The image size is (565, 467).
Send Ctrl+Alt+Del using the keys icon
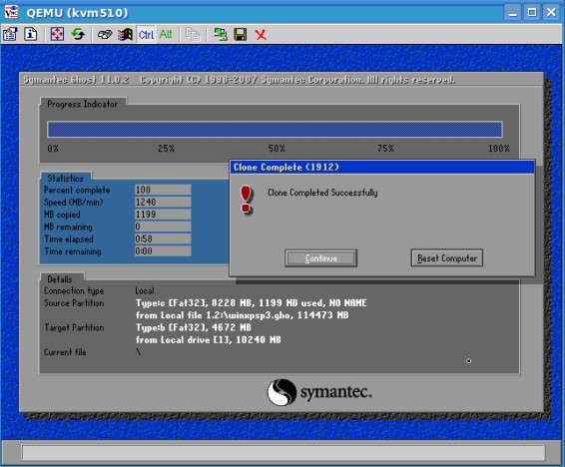click(x=105, y=35)
